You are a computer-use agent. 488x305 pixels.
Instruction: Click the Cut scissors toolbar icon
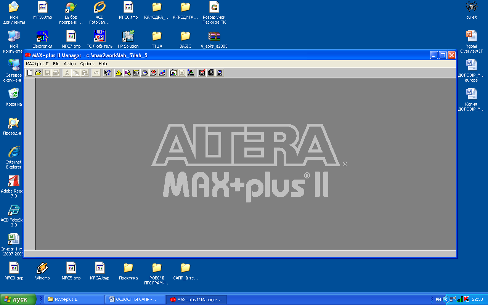pyautogui.click(x=67, y=72)
